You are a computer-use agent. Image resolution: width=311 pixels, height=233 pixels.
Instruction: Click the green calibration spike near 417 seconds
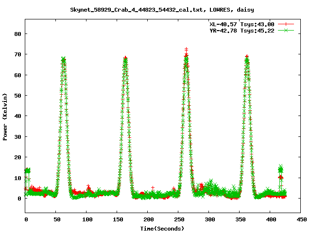pos(280,169)
